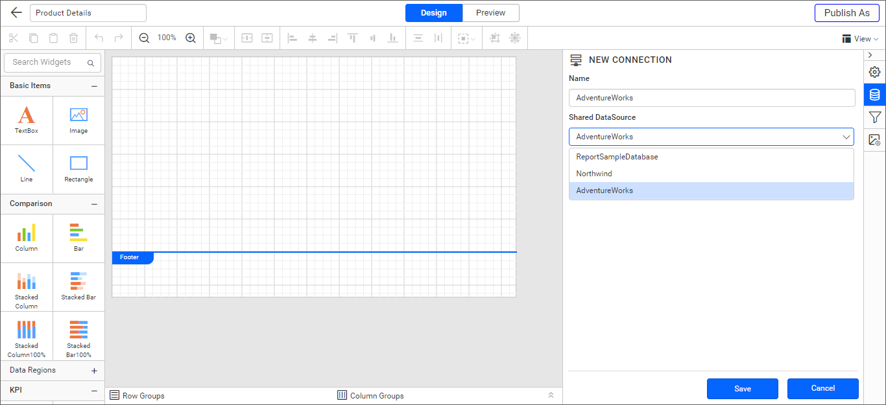Open the Shared DataSource dropdown
Screen dimensions: 886x405
pos(846,137)
